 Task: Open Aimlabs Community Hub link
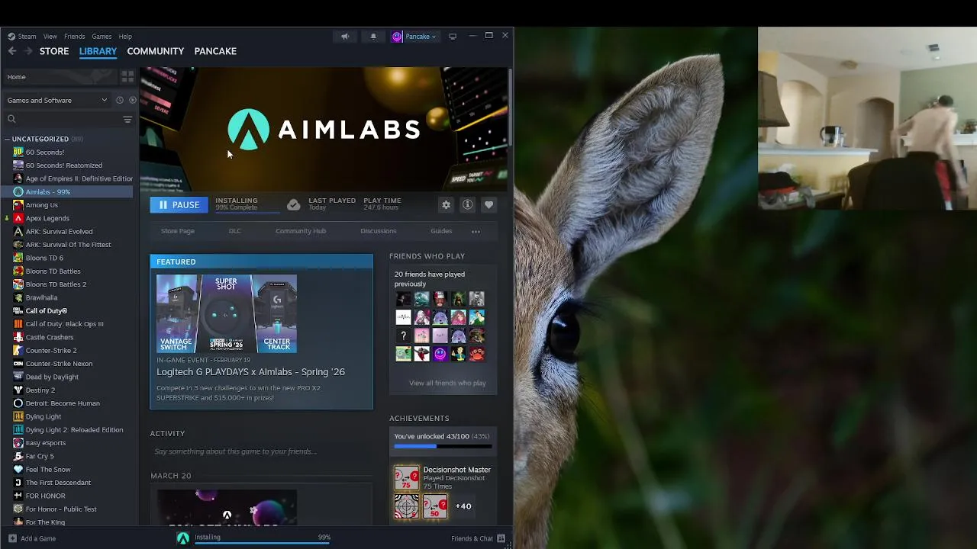(x=301, y=231)
